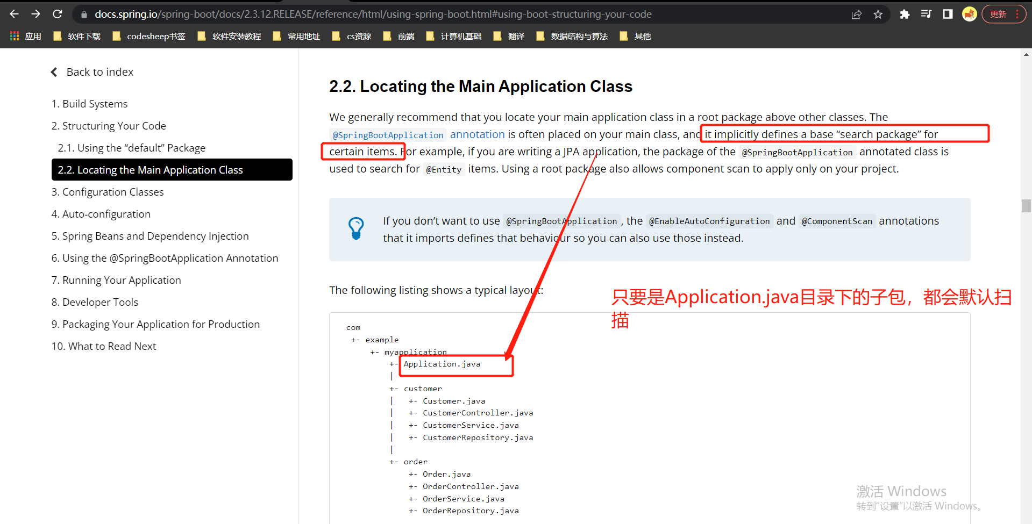This screenshot has height=524, width=1032.
Task: Open 2.1 Using the default Package
Action: point(132,148)
